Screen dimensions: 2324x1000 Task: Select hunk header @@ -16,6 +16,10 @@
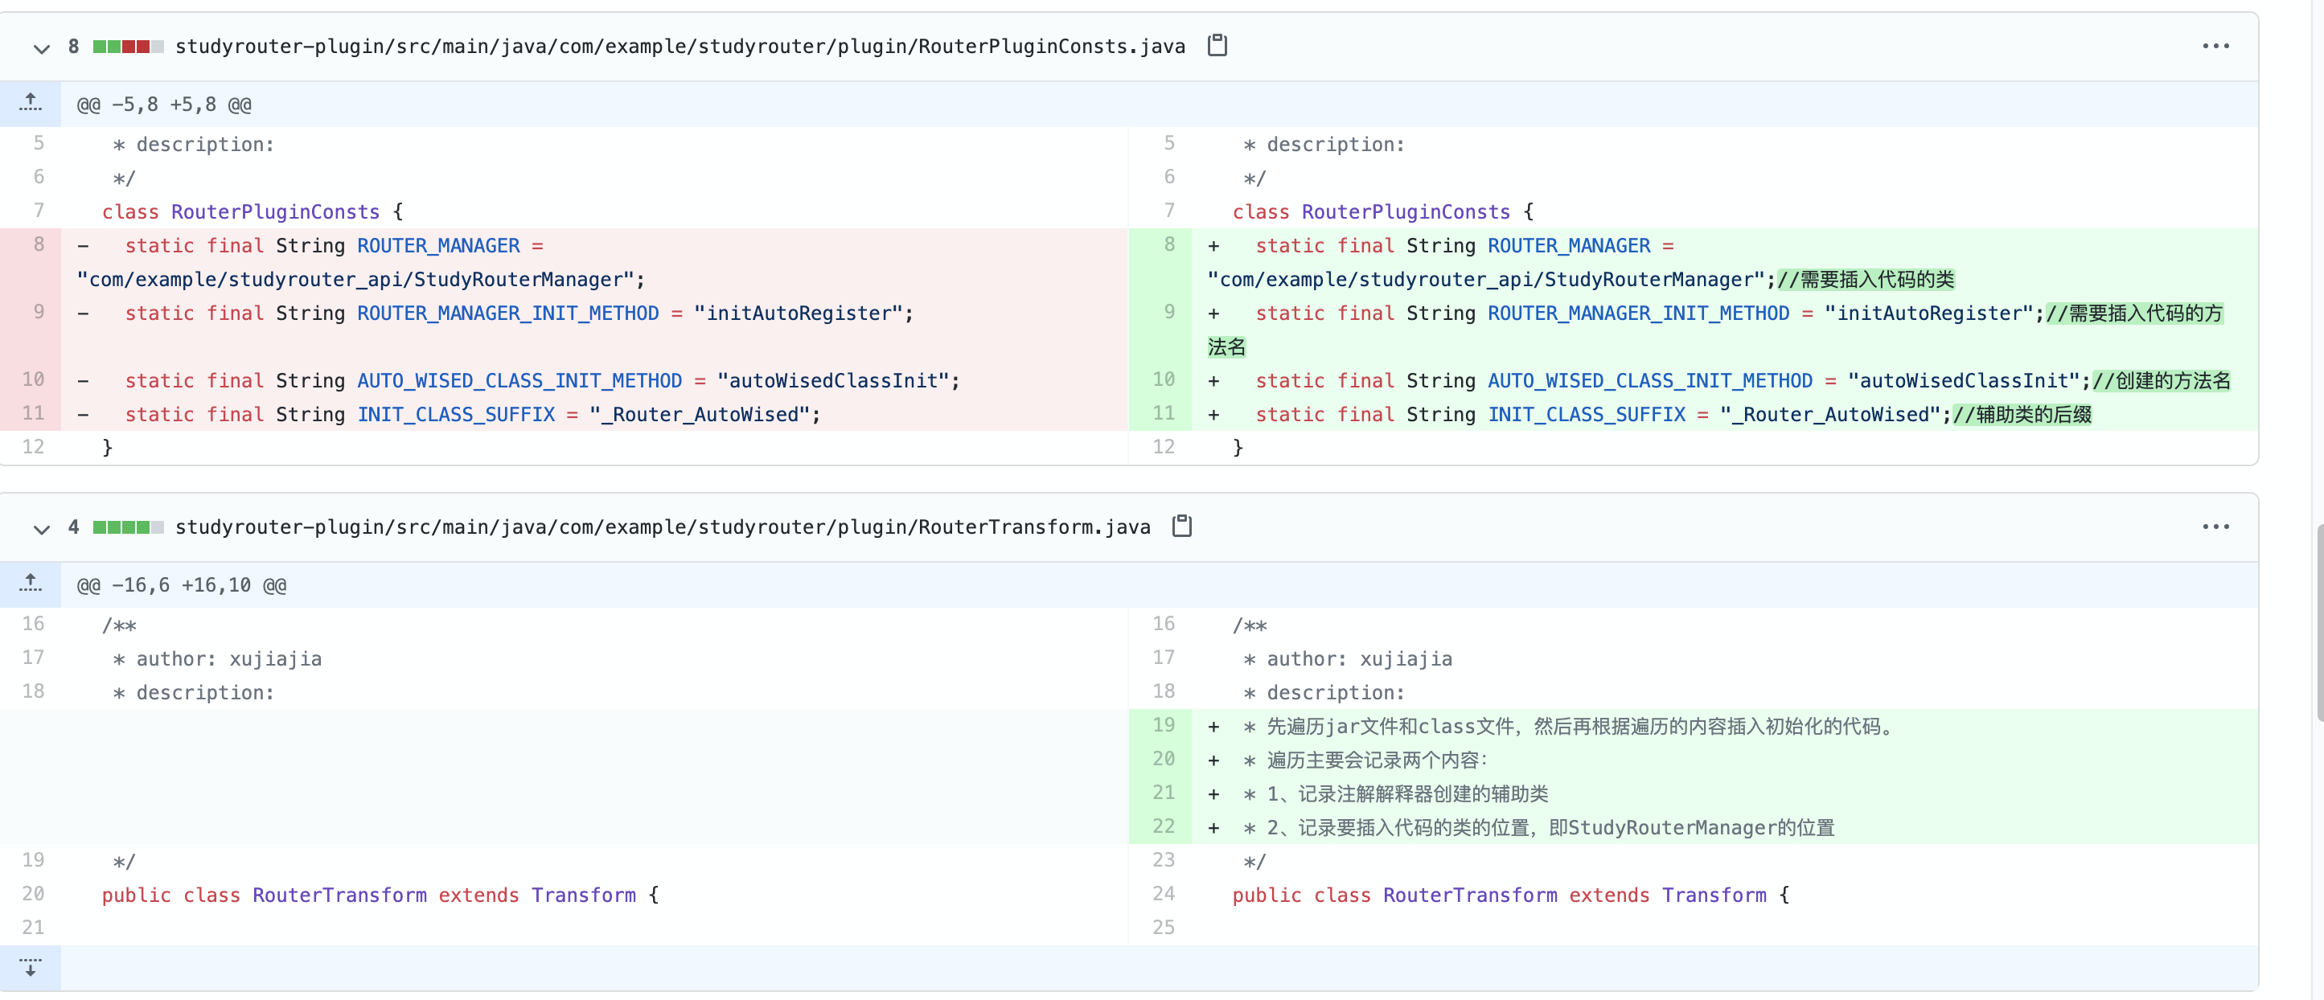[x=182, y=585]
